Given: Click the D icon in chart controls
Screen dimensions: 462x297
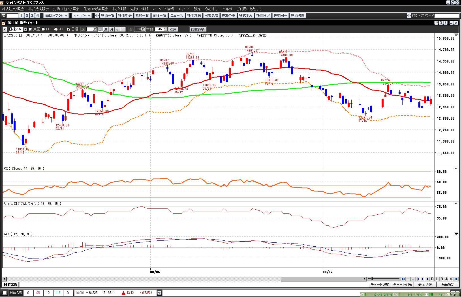Looking at the screenshot, I should (432, 279).
